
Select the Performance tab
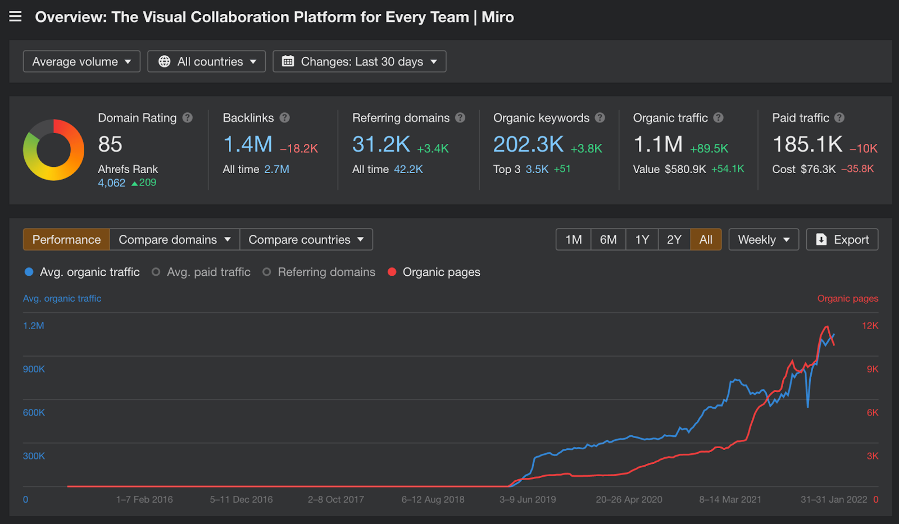point(66,239)
